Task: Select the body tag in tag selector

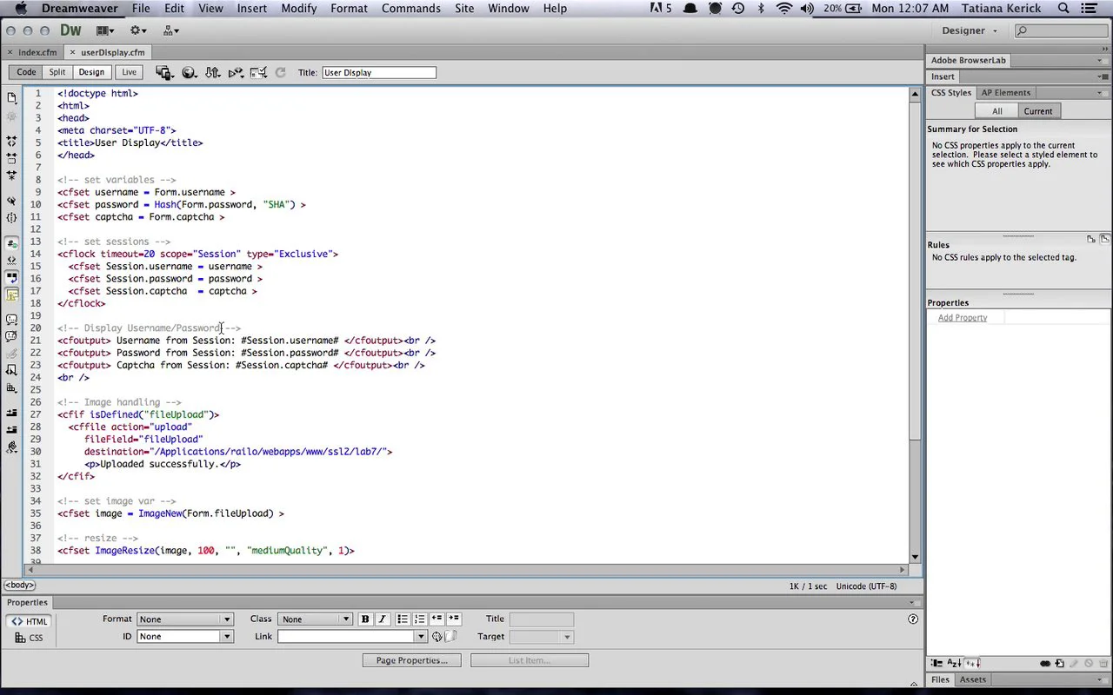Action: (19, 586)
